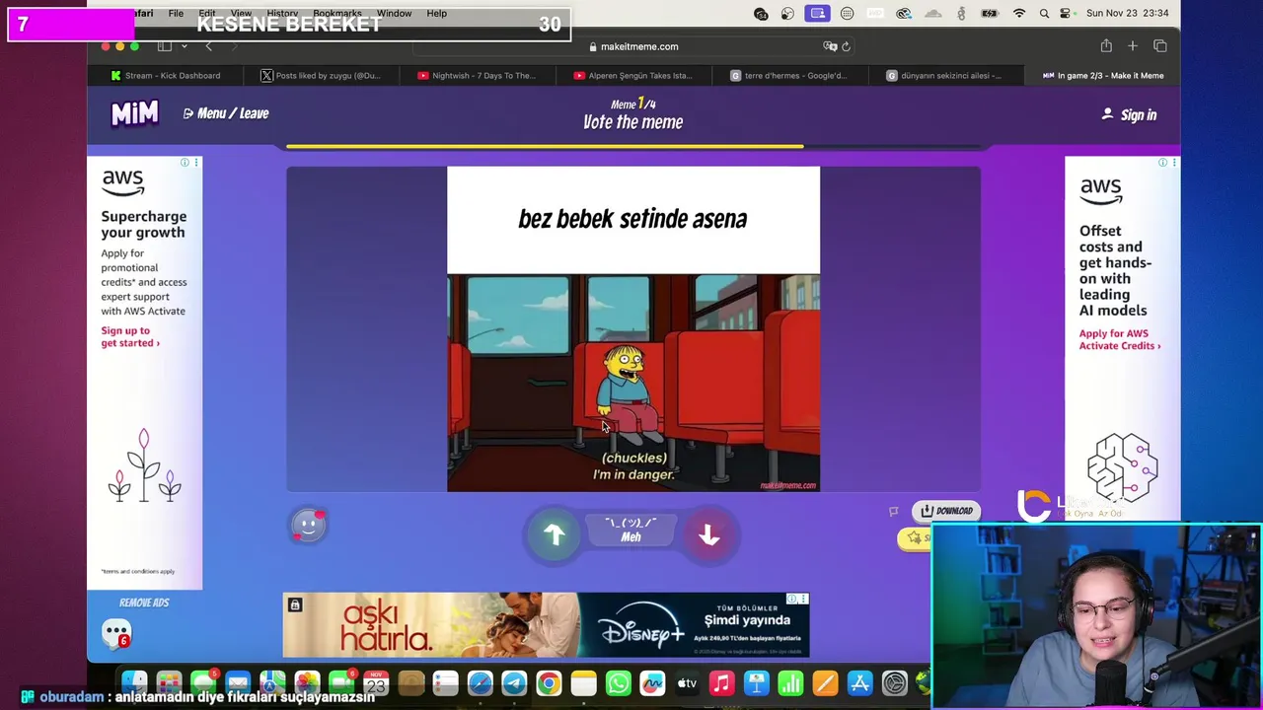Go back in Safari
1263x710 pixels.
tap(208, 46)
